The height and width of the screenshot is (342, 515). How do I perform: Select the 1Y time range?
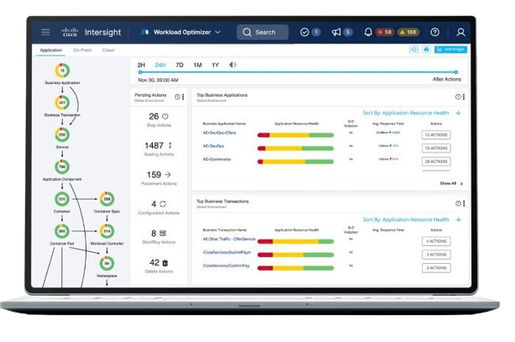[215, 65]
